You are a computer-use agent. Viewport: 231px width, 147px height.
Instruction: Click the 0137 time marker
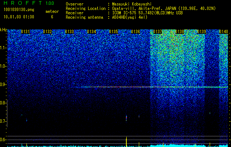(158, 32)
